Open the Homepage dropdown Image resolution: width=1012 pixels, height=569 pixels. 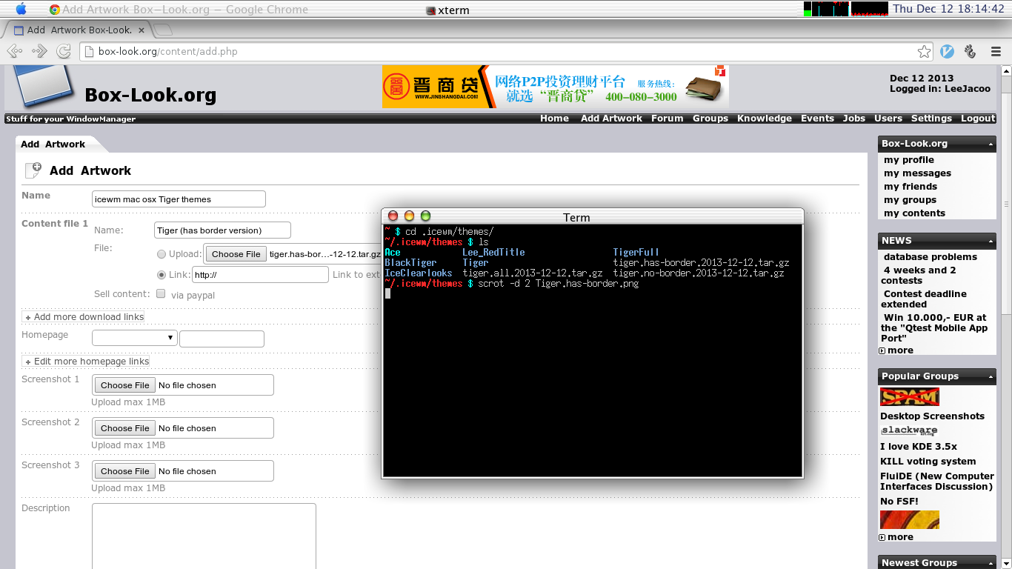[x=134, y=338]
